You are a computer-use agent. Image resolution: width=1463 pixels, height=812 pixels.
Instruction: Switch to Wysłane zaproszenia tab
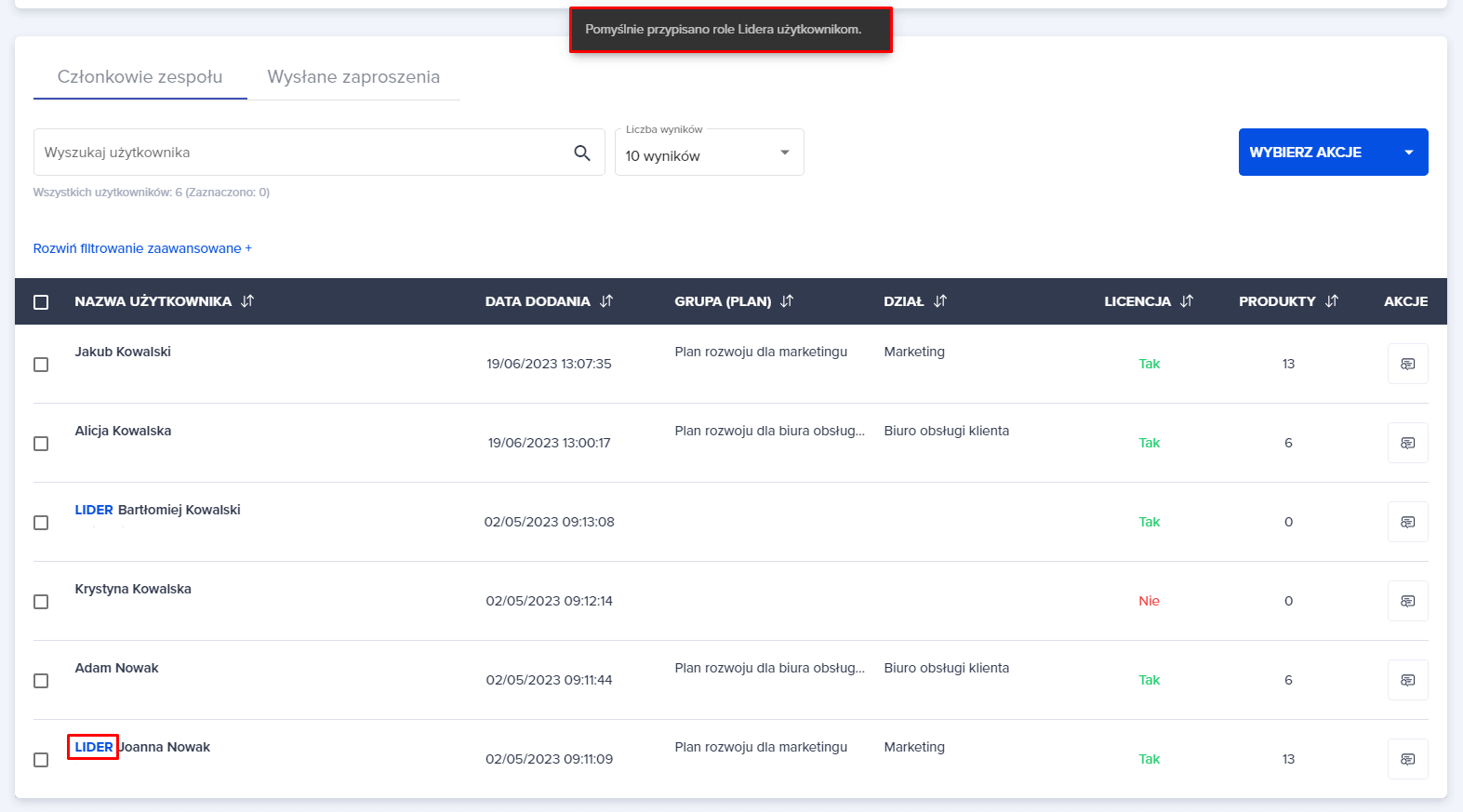tap(353, 77)
